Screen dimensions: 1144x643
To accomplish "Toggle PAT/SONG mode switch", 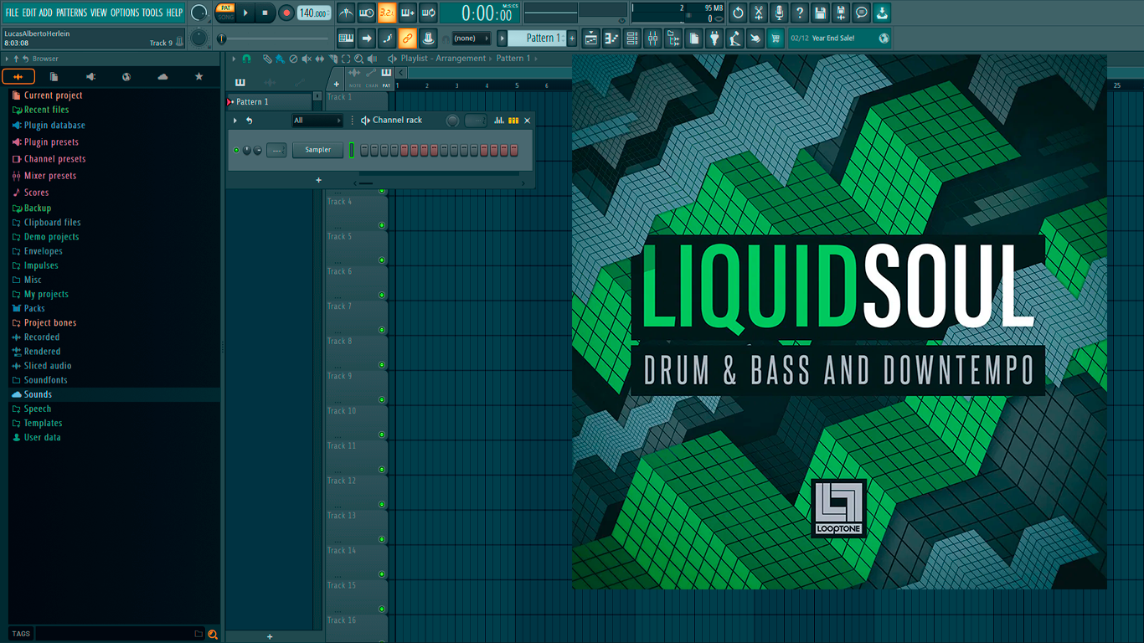I will click(225, 12).
